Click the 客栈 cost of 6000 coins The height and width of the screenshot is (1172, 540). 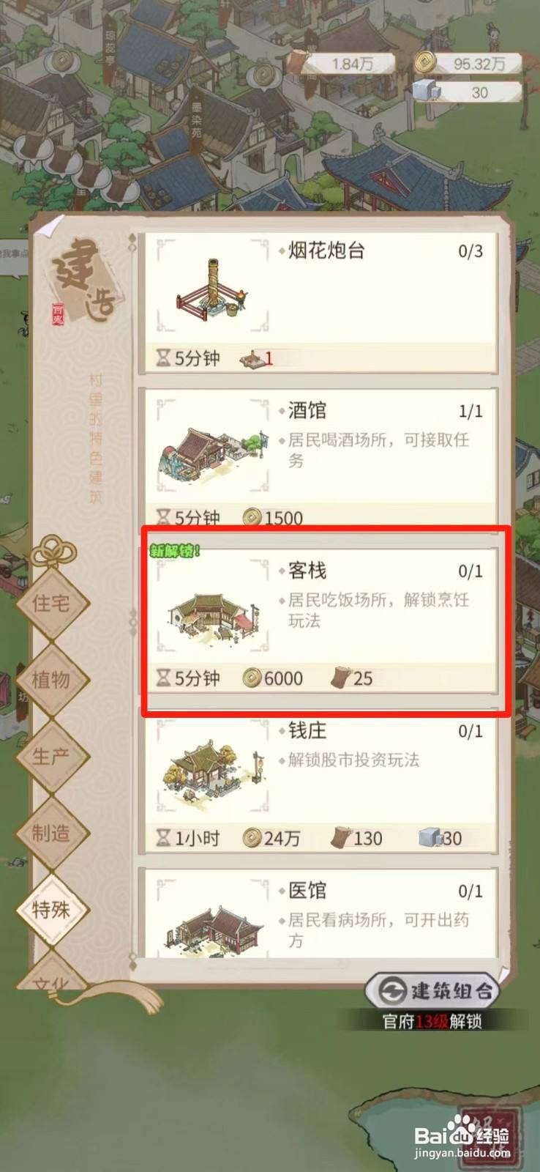click(273, 678)
